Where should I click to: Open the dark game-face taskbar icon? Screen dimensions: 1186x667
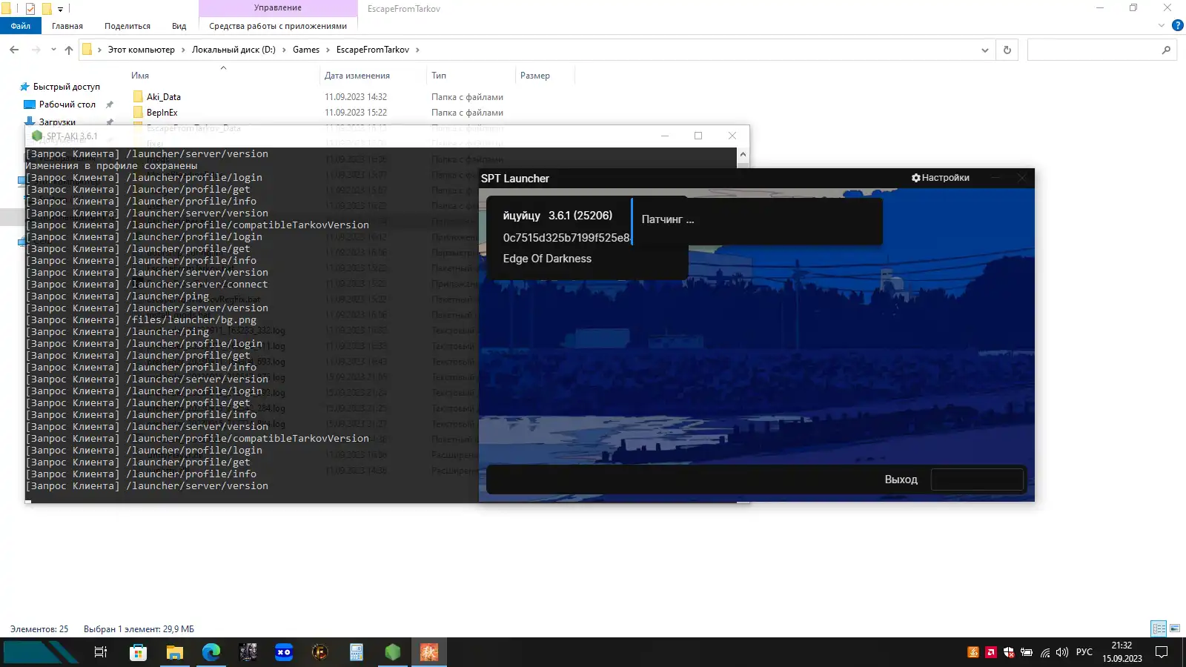click(248, 652)
